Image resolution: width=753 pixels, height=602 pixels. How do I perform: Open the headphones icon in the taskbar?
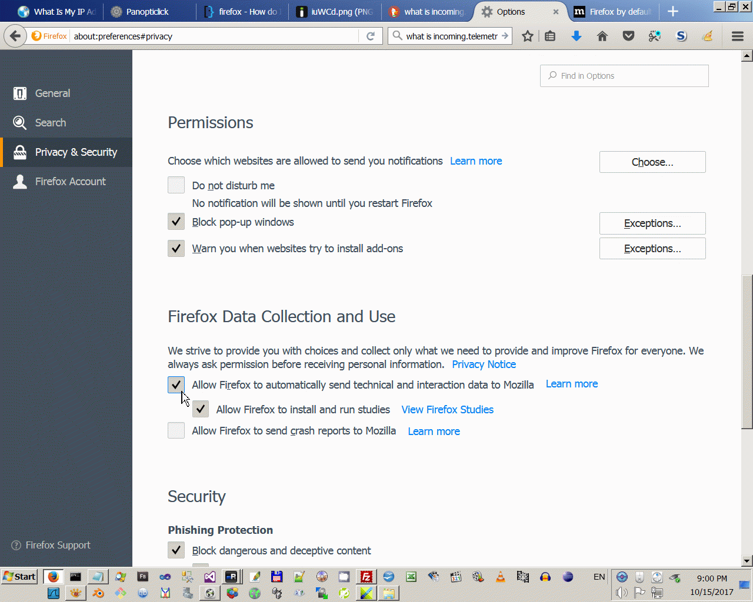[545, 577]
